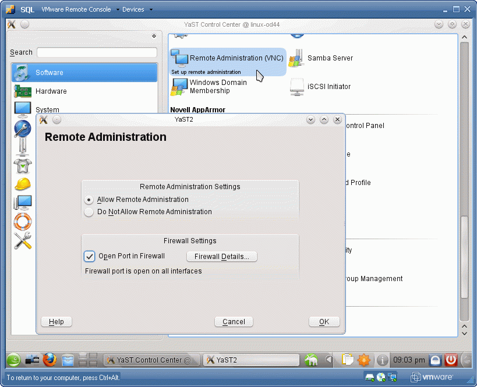
Task: Click the red power logout icon
Action: (451, 360)
